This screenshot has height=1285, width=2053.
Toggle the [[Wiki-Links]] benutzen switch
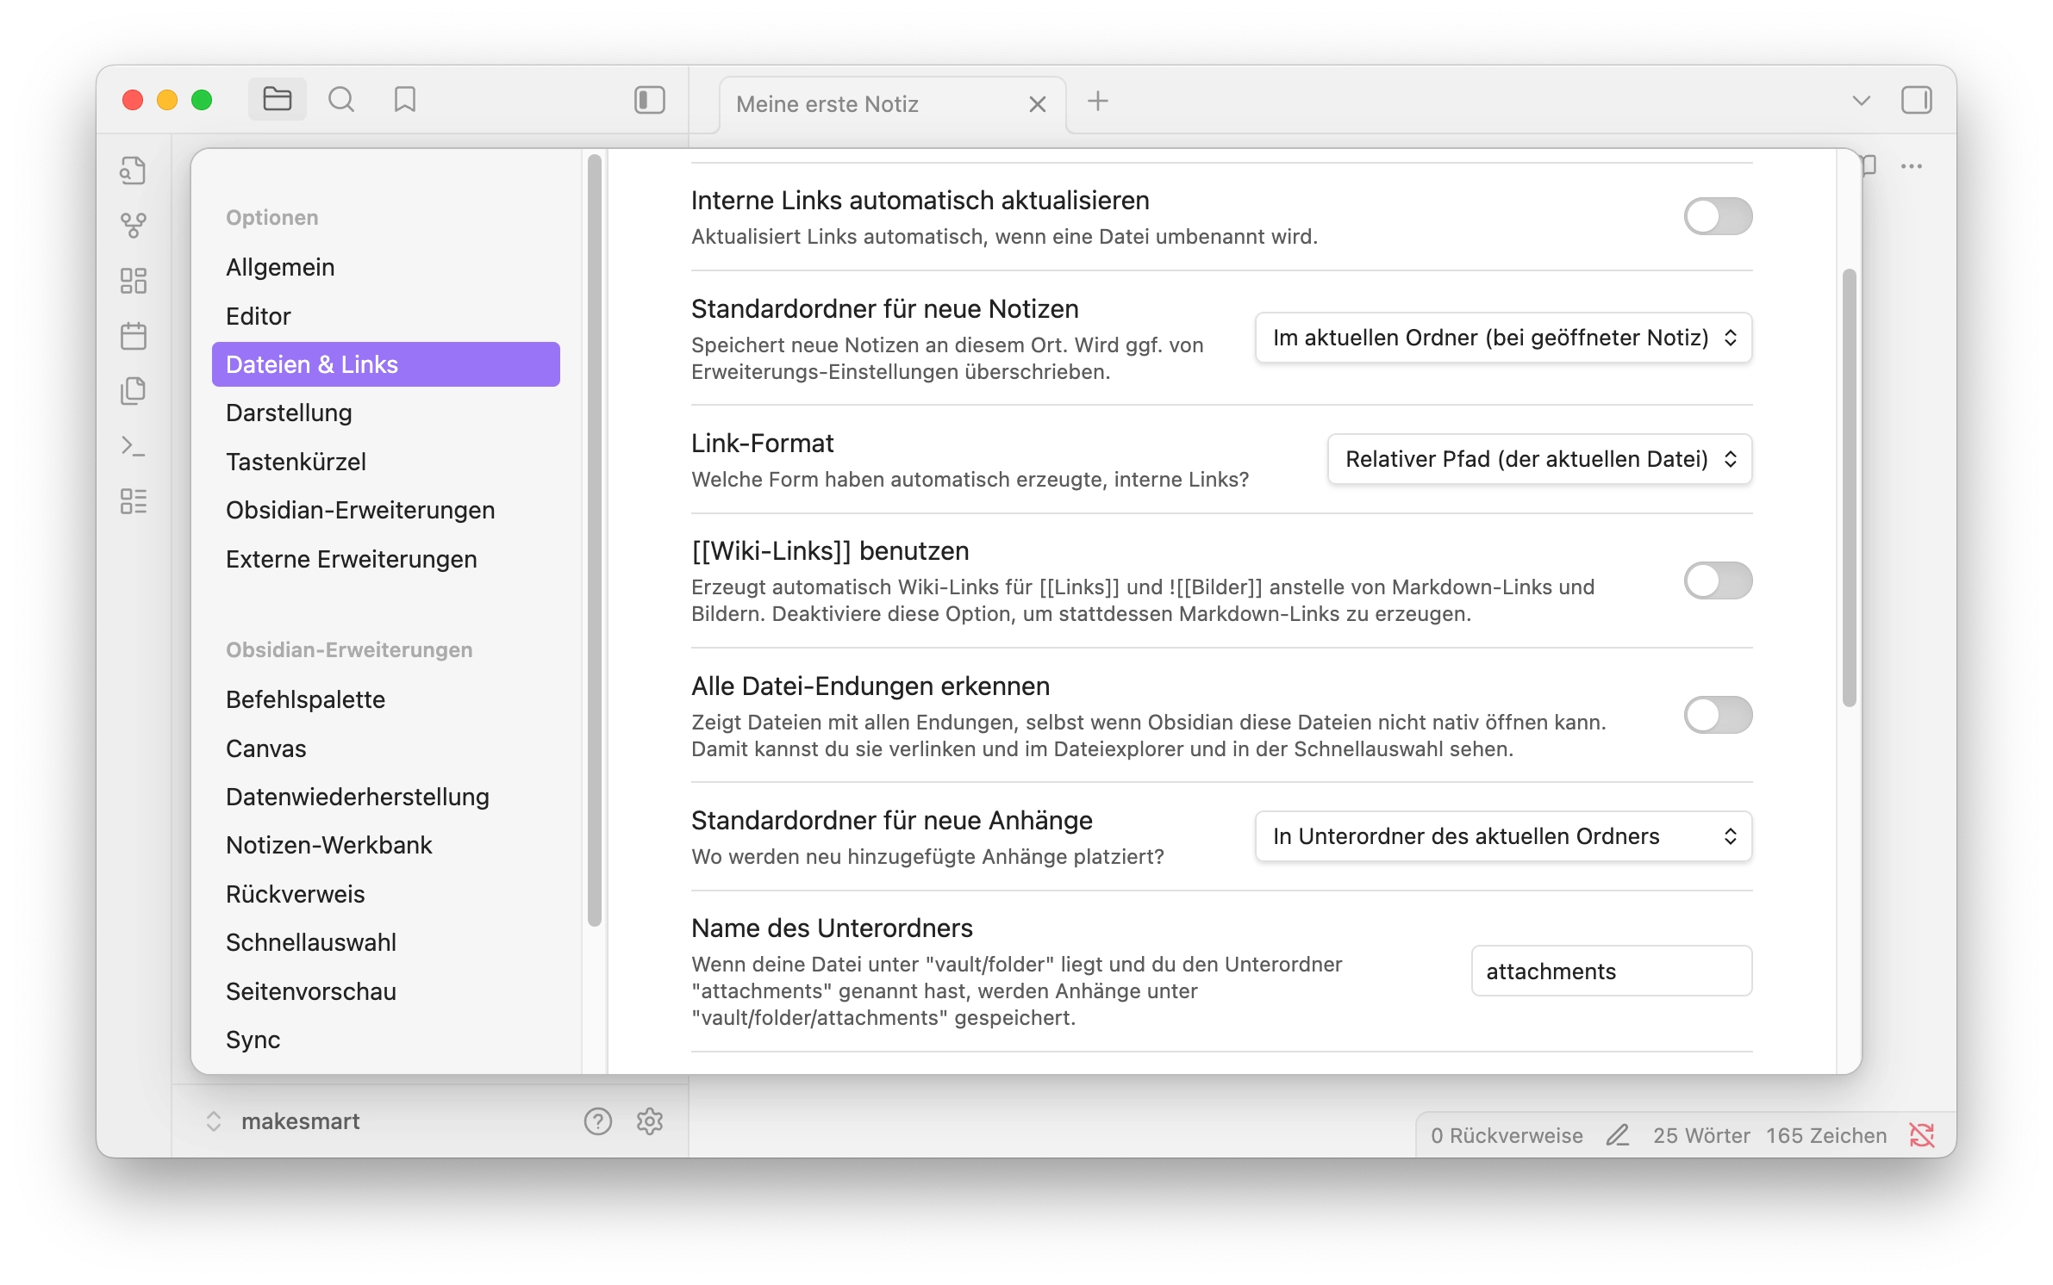1717,580
